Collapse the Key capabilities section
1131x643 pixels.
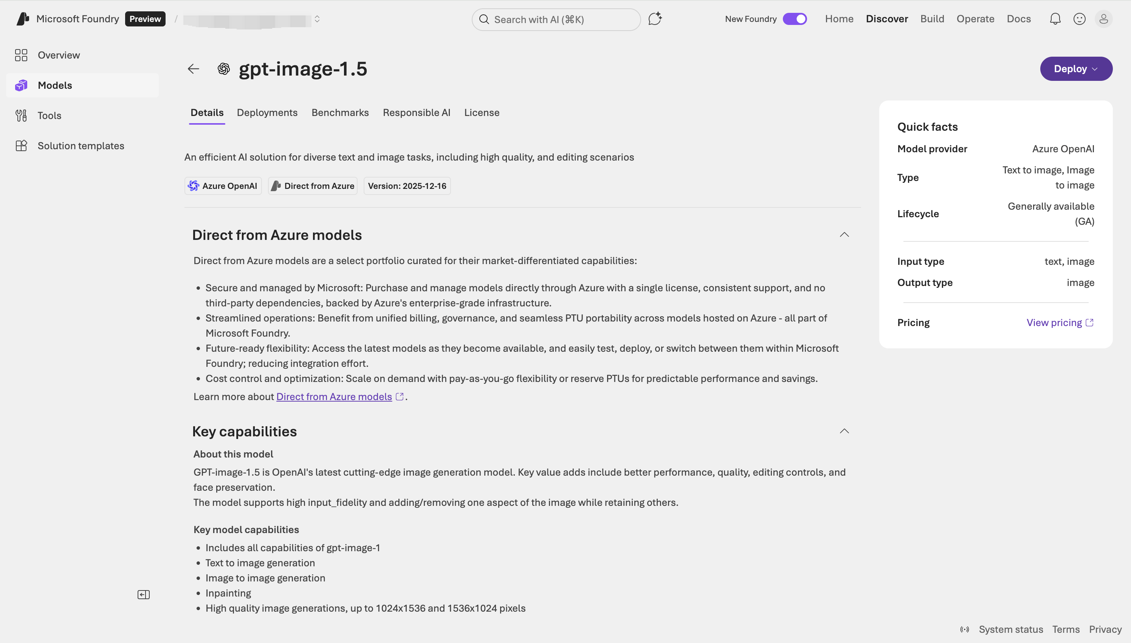[844, 431]
